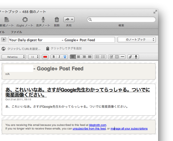Create a new note with 新規ノート icon
The image size is (173, 141).
[x=7, y=20]
